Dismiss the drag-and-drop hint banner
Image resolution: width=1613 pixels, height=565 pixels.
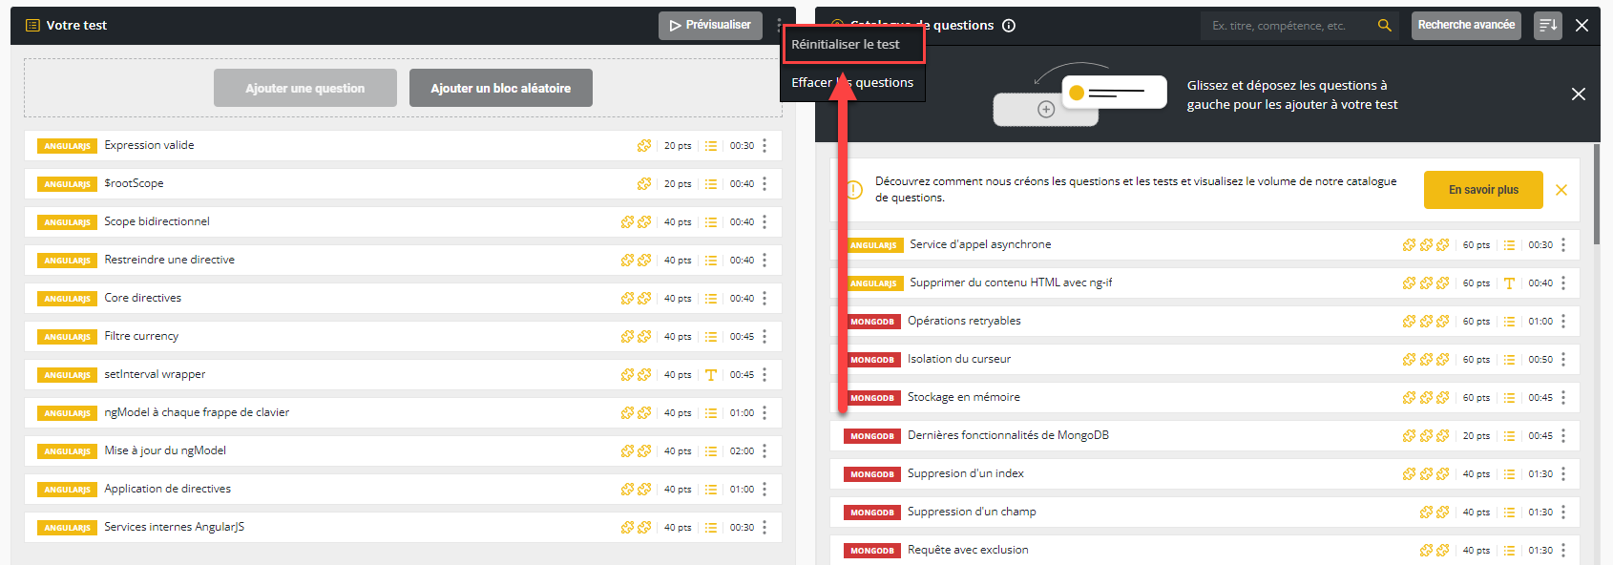click(1578, 94)
